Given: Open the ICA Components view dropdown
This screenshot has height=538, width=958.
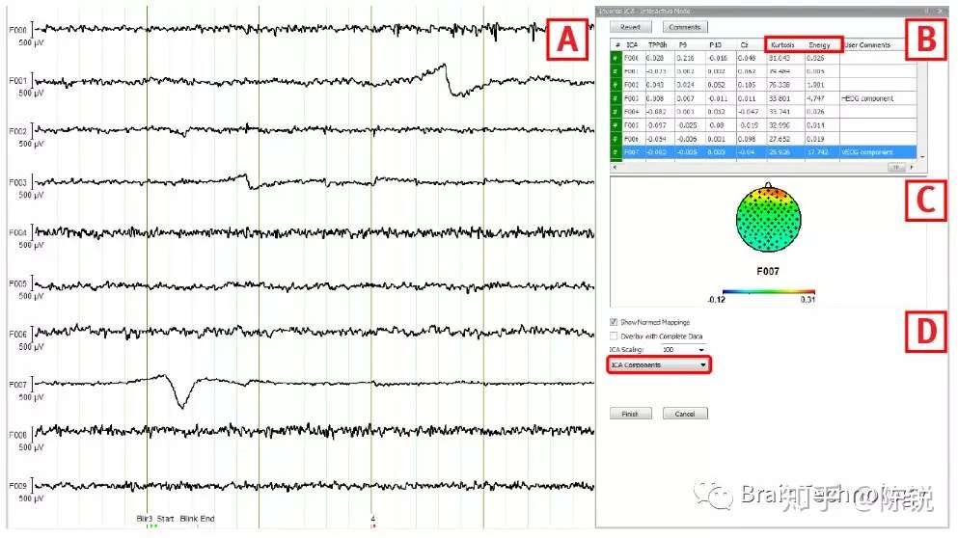Looking at the screenshot, I should (659, 364).
